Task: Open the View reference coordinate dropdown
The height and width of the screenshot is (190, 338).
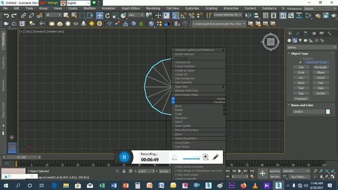Action: pos(136,15)
